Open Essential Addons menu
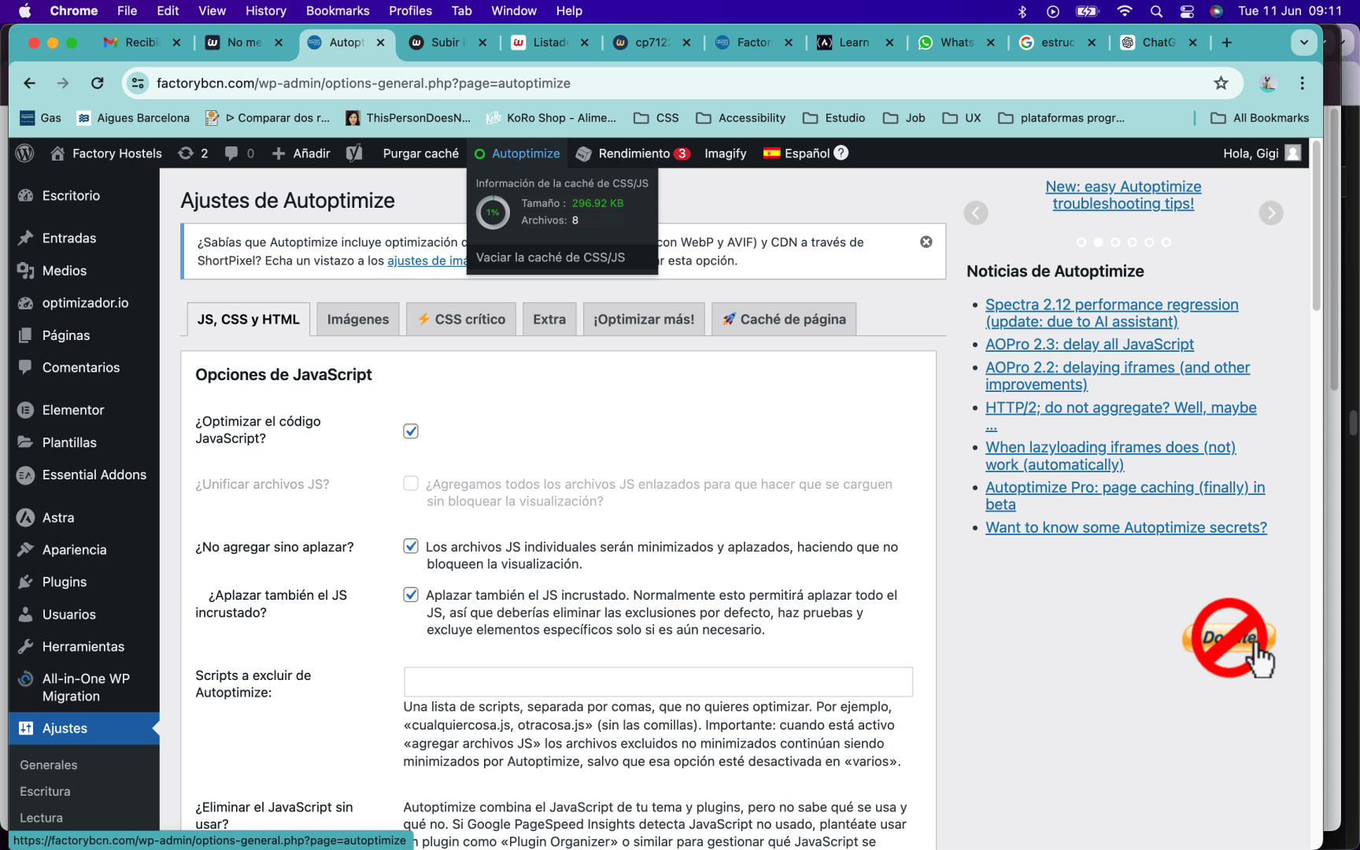 [94, 475]
